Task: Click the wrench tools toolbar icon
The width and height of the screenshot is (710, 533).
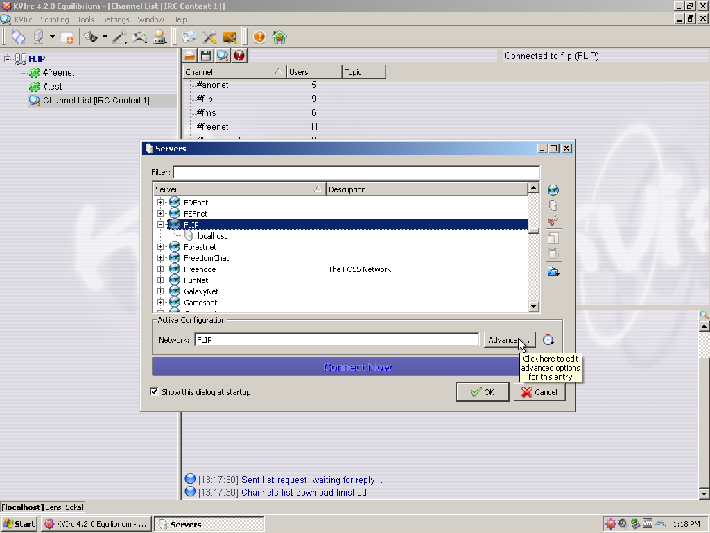Action: (120, 37)
